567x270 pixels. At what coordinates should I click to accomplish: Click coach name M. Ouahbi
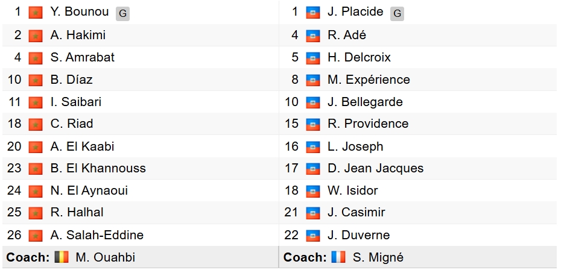[105, 257]
